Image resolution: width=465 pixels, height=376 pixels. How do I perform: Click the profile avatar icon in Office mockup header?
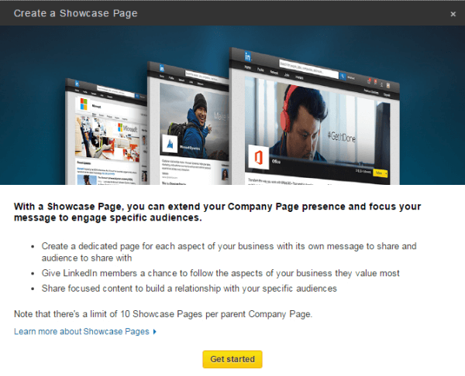[381, 84]
